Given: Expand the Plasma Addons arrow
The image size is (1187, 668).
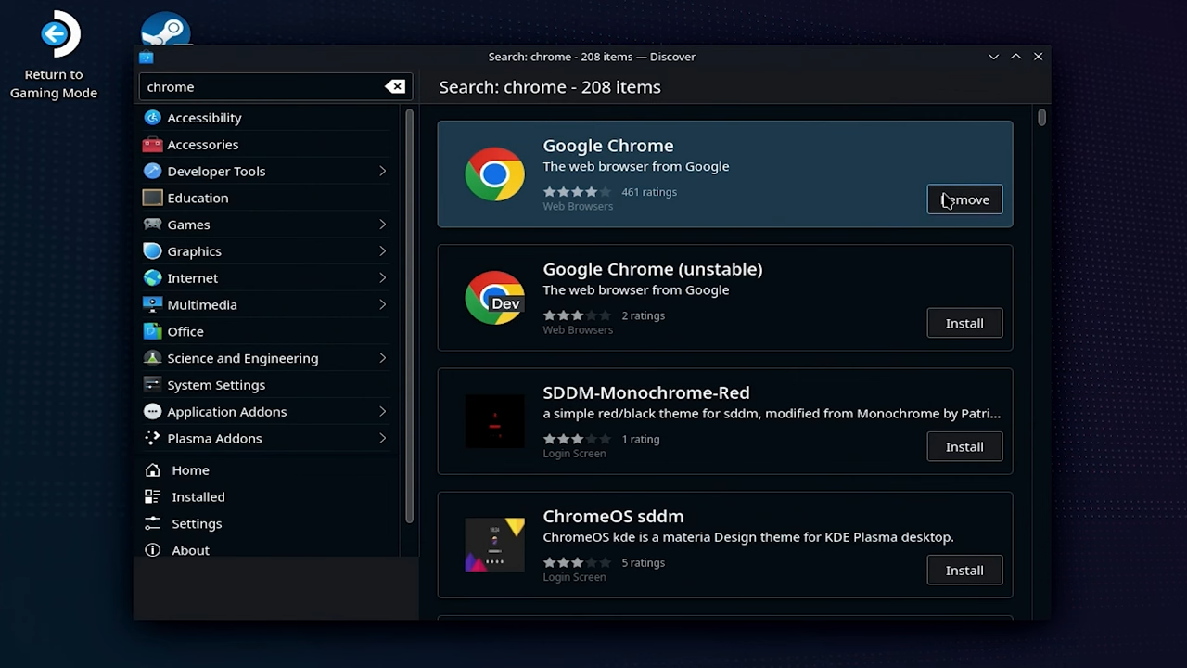Looking at the screenshot, I should (x=383, y=438).
